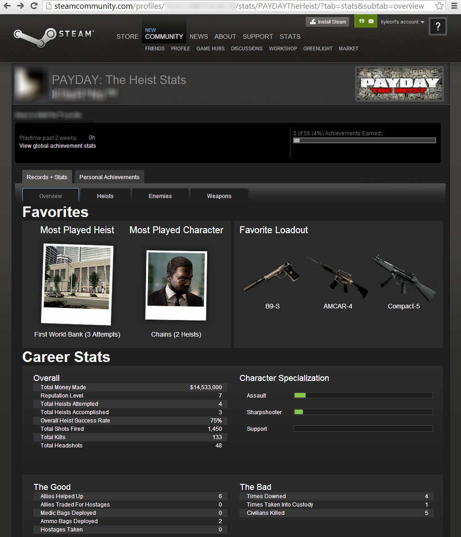Viewport: 461px width, 537px height.
Task: Click the achievements earned progress bar
Action: click(364, 140)
